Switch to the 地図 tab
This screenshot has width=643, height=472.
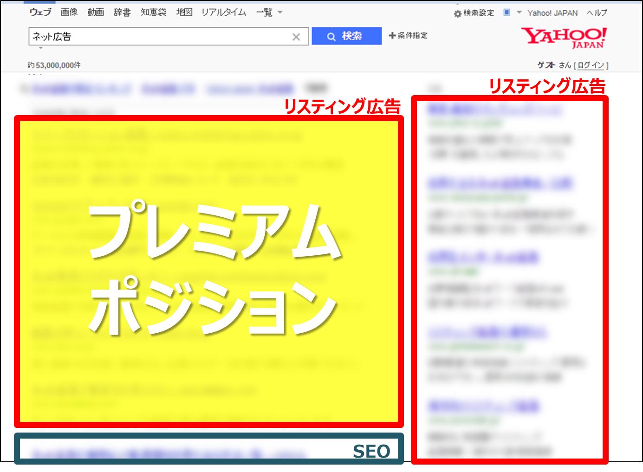pos(184,13)
